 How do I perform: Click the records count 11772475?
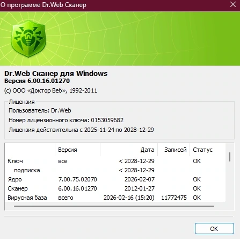point(174,198)
